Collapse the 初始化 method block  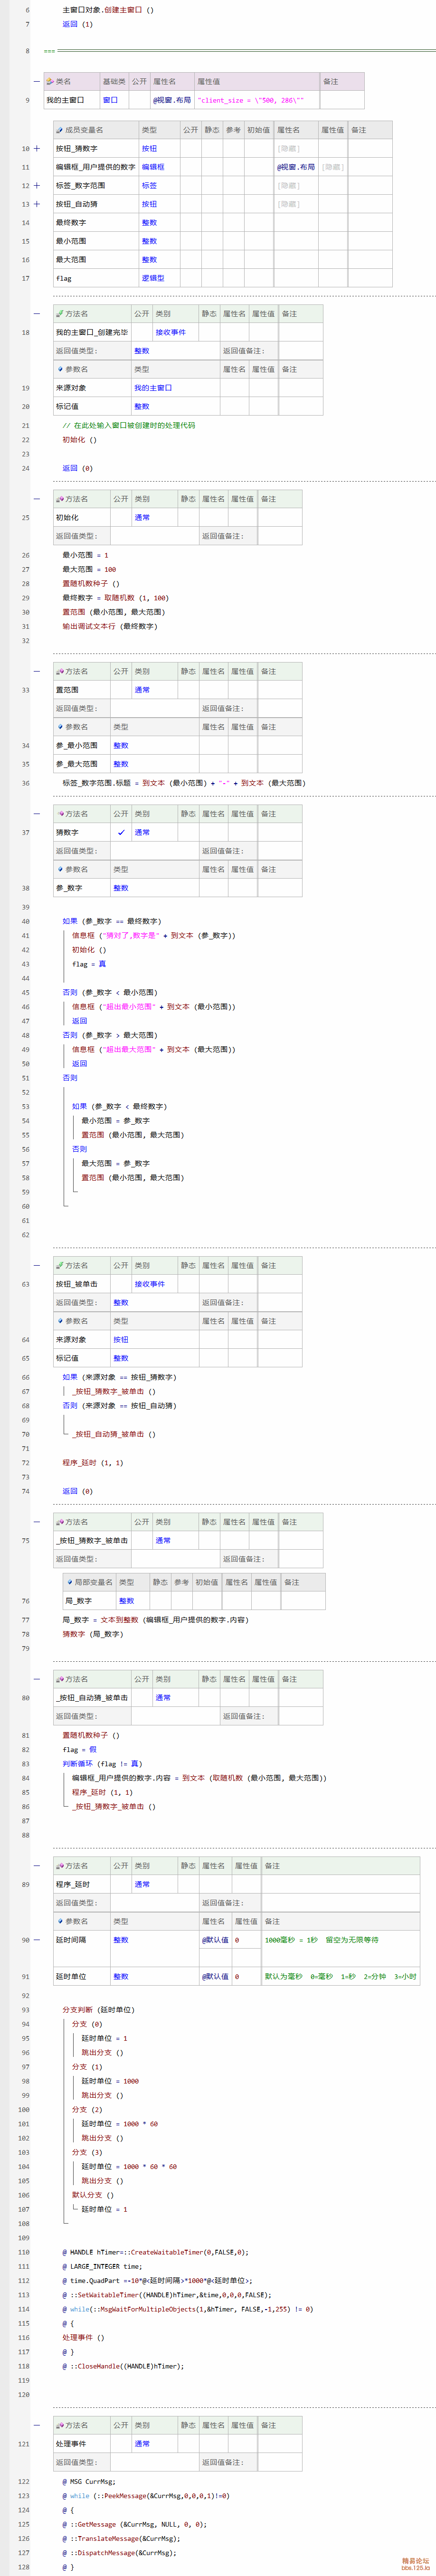pos(37,498)
